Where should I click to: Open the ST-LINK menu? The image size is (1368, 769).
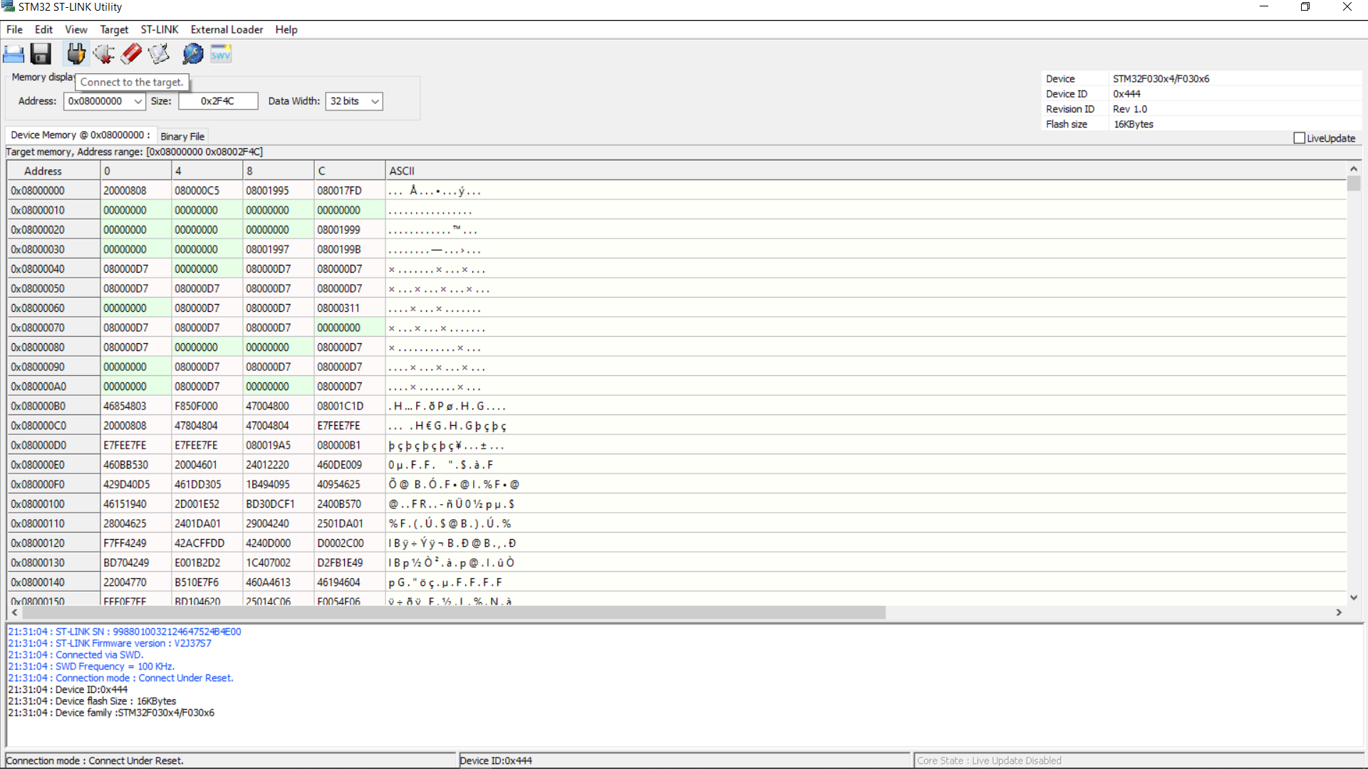coord(159,29)
